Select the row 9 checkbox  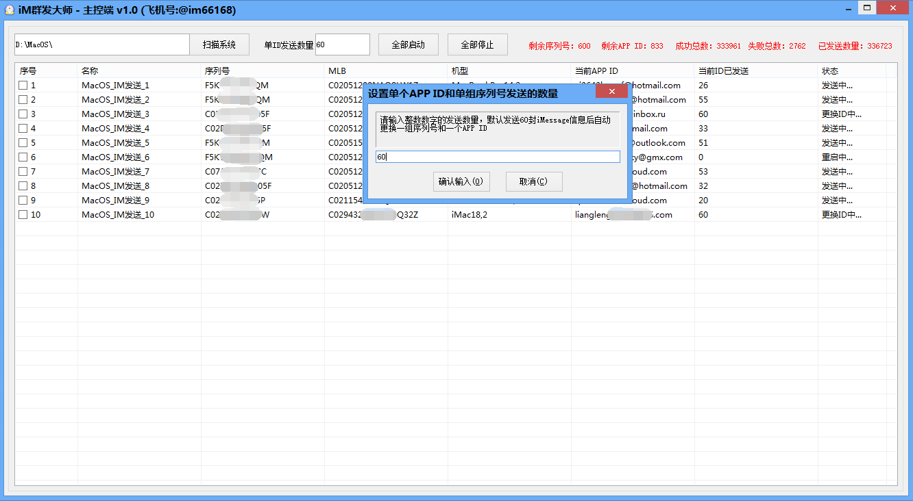23,201
